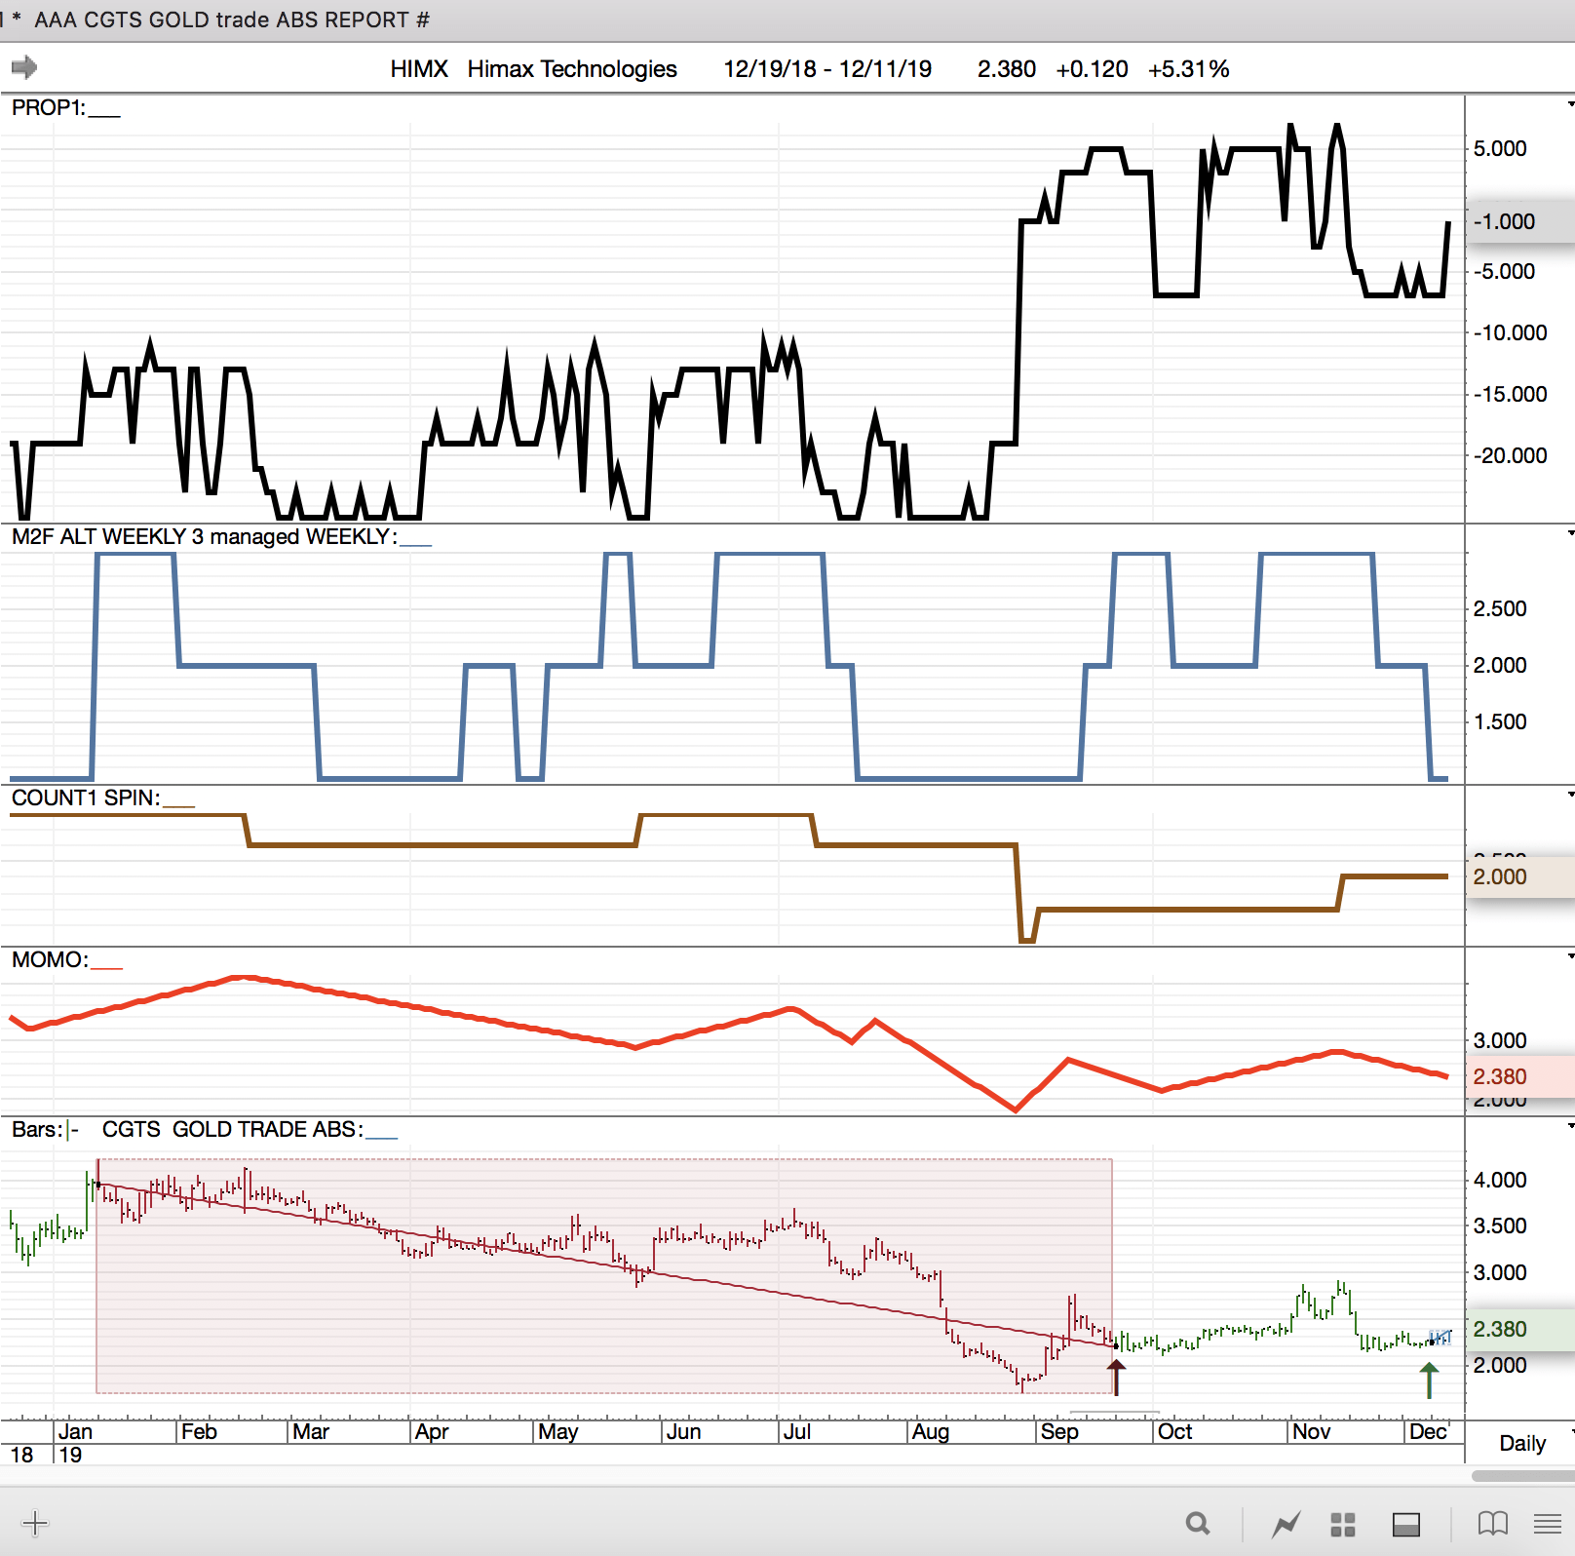Expand the PROP1 pane menu triangle
This screenshot has width=1575, height=1556.
click(x=1569, y=104)
